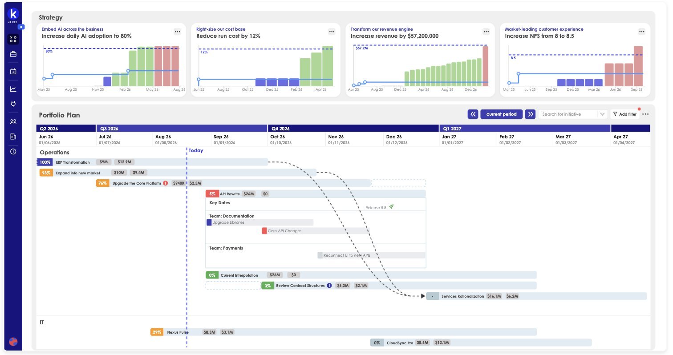The height and width of the screenshot is (355, 673).
Task: Click the building organization icon in sidebar
Action: tap(13, 136)
